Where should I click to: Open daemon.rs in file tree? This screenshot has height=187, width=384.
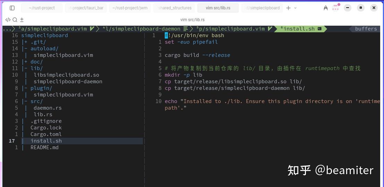click(x=48, y=108)
